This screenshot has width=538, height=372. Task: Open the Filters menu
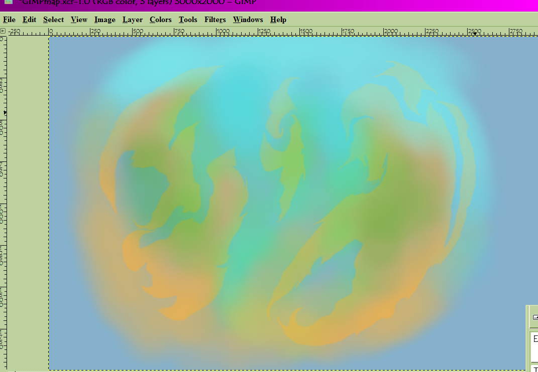(x=215, y=20)
